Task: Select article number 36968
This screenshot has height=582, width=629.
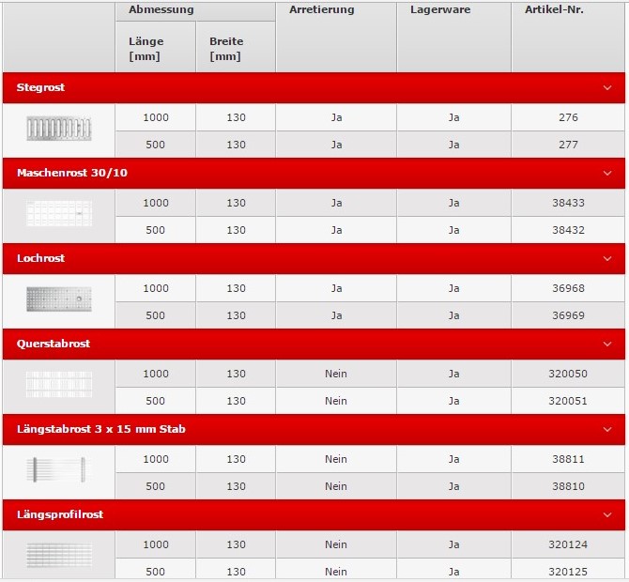Action: click(x=568, y=288)
